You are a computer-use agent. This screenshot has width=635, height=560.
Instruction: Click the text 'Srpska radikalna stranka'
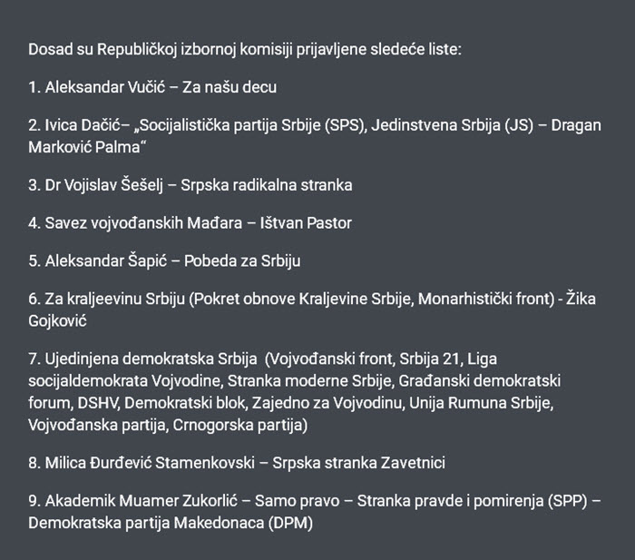tap(267, 185)
